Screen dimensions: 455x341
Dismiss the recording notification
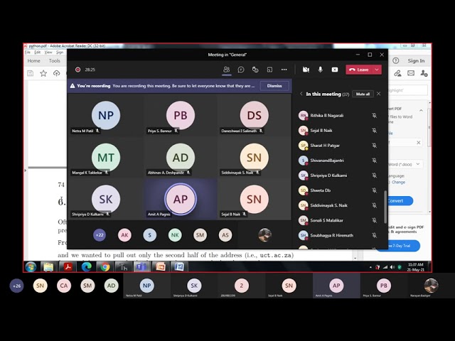click(274, 86)
